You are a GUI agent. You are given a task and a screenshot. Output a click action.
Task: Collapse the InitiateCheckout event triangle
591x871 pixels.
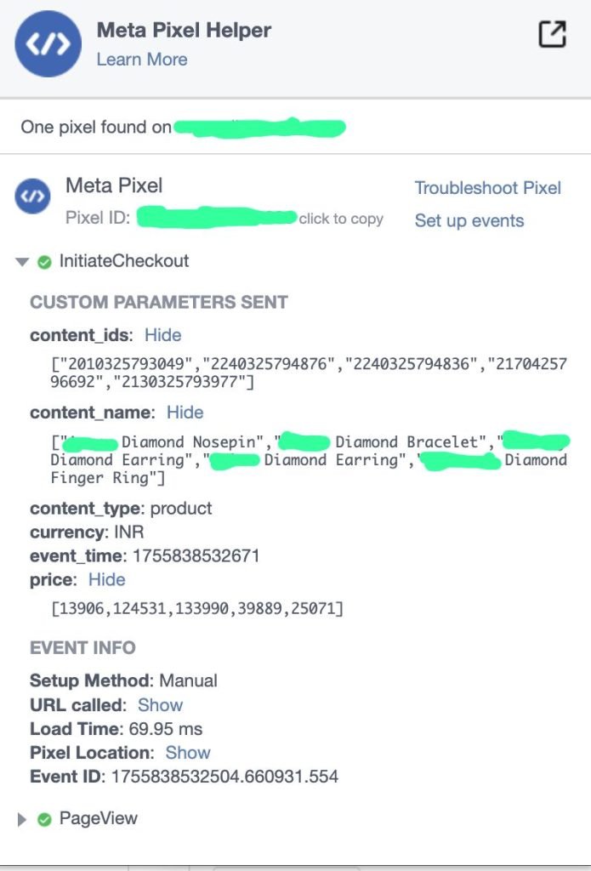[x=22, y=262]
